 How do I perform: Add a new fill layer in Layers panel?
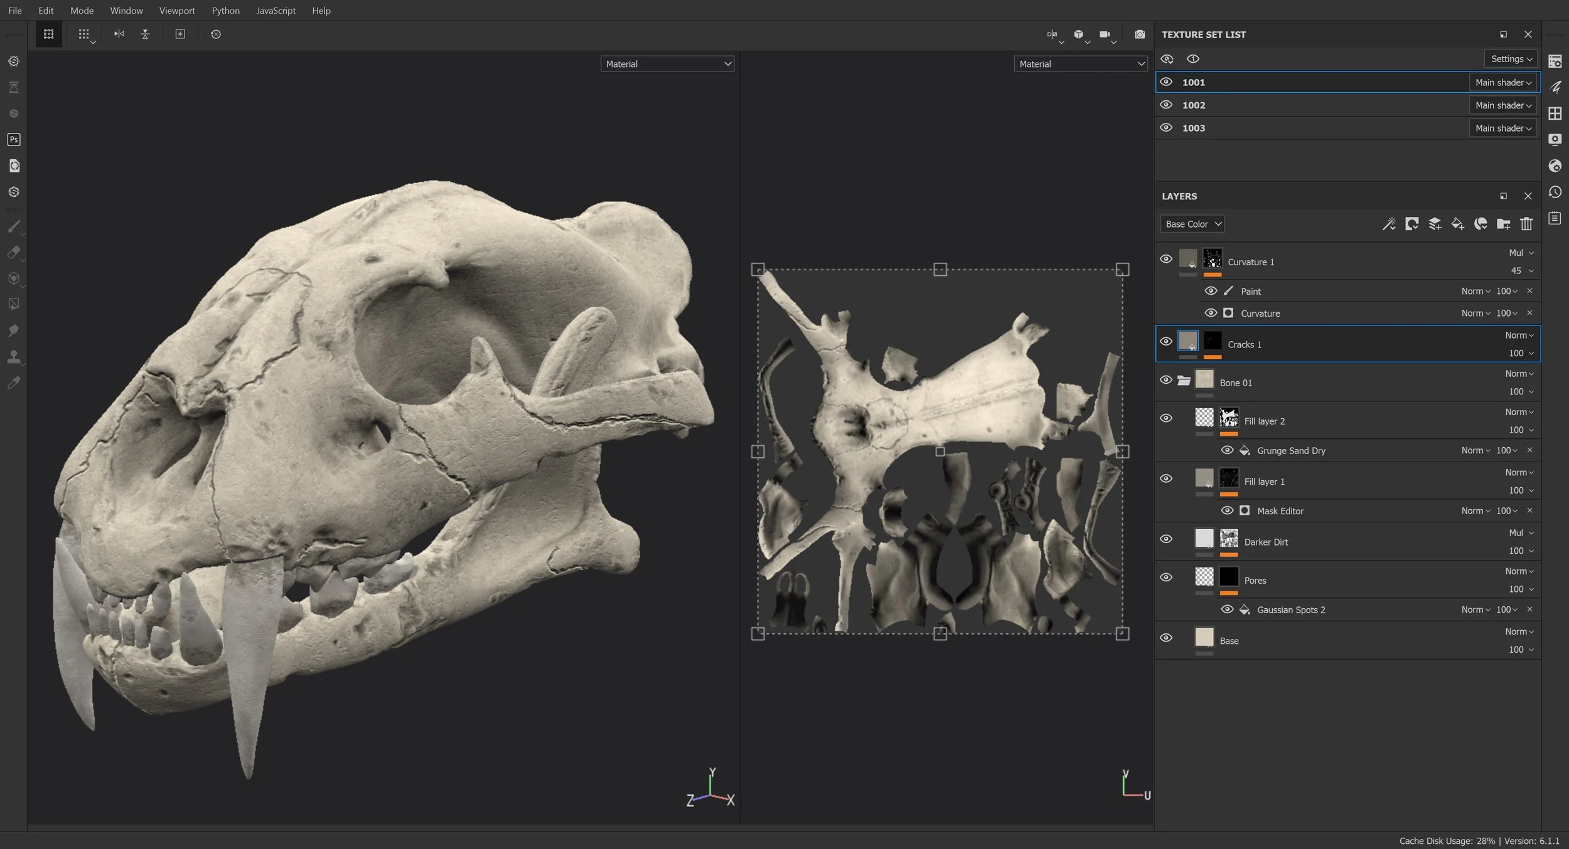pos(1457,224)
